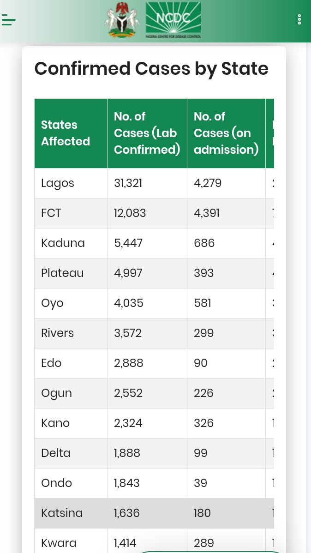Select the States Affected column header
This screenshot has width=311, height=553.
pyautogui.click(x=66, y=133)
